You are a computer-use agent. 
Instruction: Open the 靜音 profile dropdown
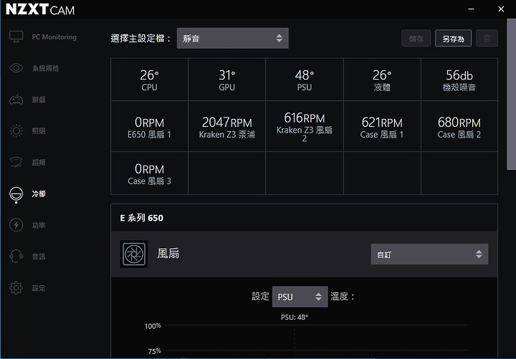pos(233,38)
